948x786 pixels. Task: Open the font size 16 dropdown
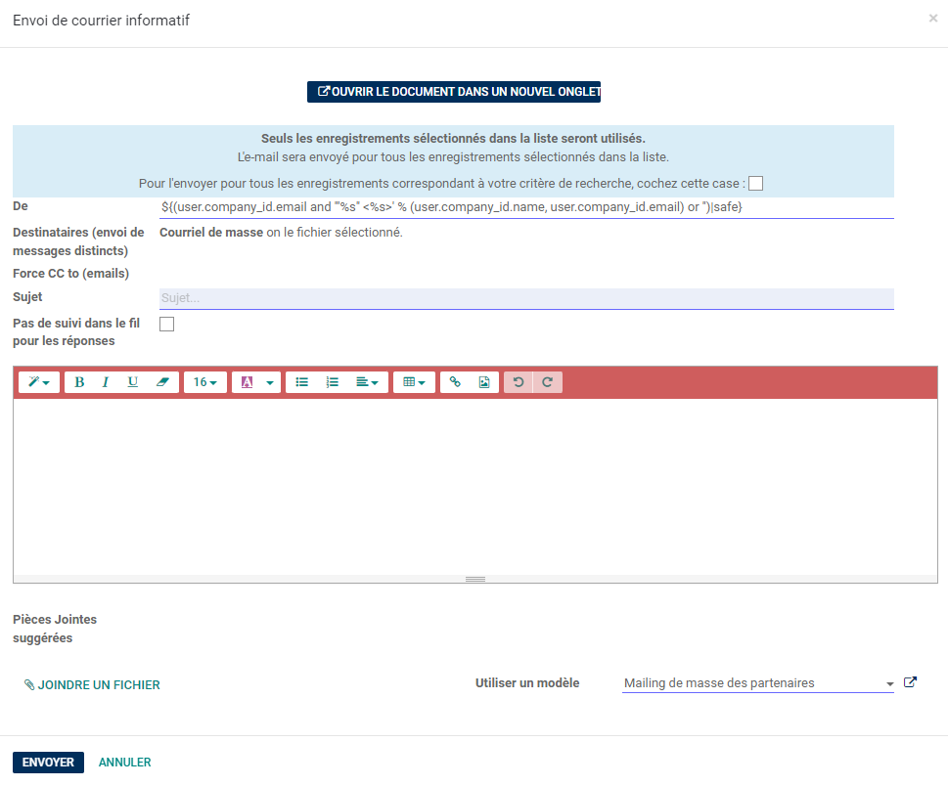point(204,382)
